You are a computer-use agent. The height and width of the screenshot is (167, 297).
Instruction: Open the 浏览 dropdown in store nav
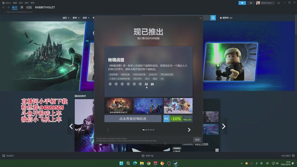click(x=66, y=18)
